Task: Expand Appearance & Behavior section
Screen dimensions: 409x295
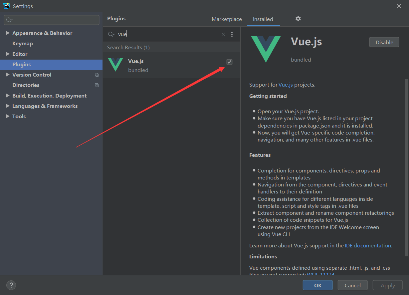Action: [x=8, y=33]
